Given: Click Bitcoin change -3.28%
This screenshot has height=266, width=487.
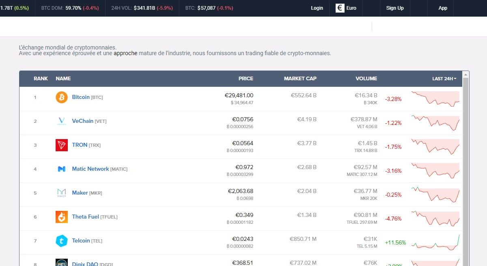Looking at the screenshot, I should coord(393,99).
